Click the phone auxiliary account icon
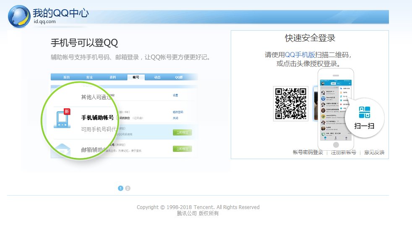 [x=62, y=119]
